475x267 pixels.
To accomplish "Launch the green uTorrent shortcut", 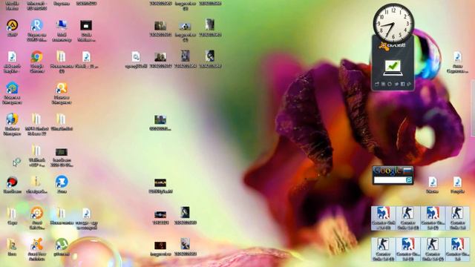I will (62, 245).
